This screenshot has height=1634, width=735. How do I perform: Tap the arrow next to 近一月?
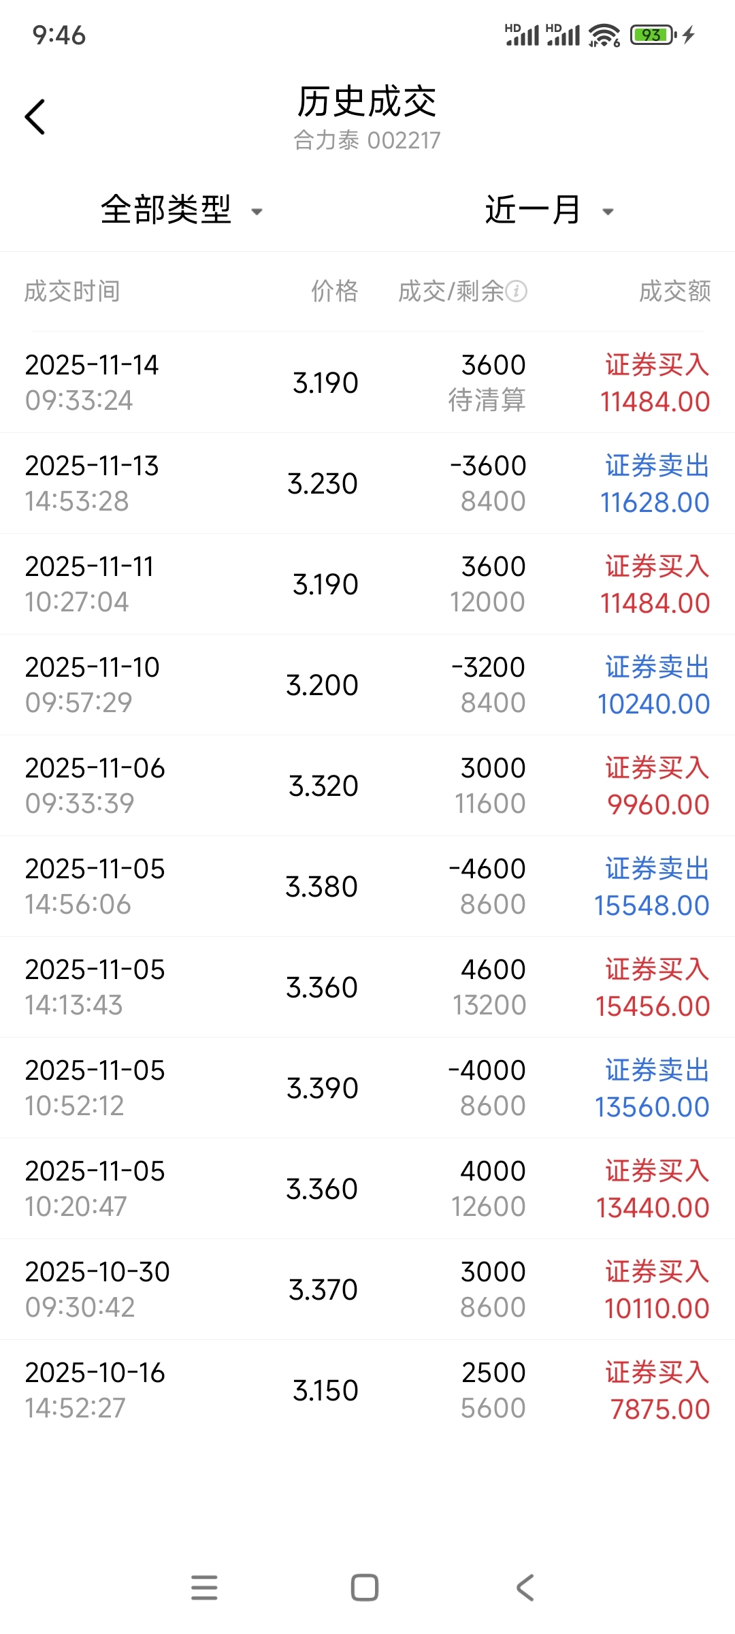pyautogui.click(x=608, y=212)
